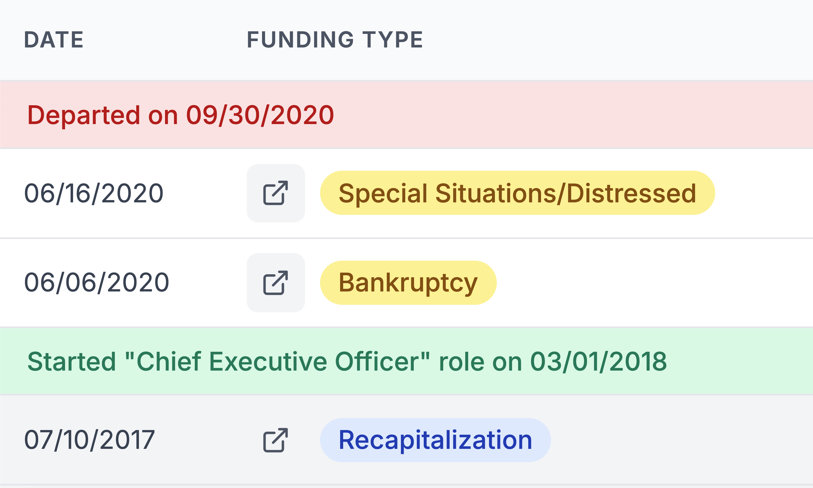The height and width of the screenshot is (488, 813).
Task: Open external link icon next to Recapitalization
Action: tap(276, 440)
